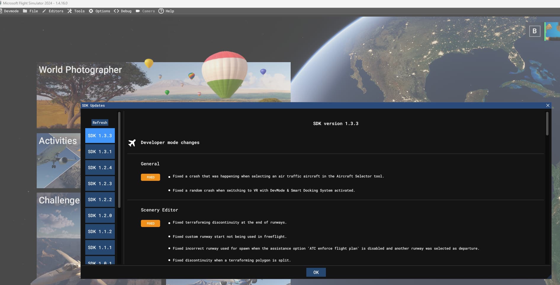
Task: Click the camera icon in menu bar
Action: click(138, 11)
